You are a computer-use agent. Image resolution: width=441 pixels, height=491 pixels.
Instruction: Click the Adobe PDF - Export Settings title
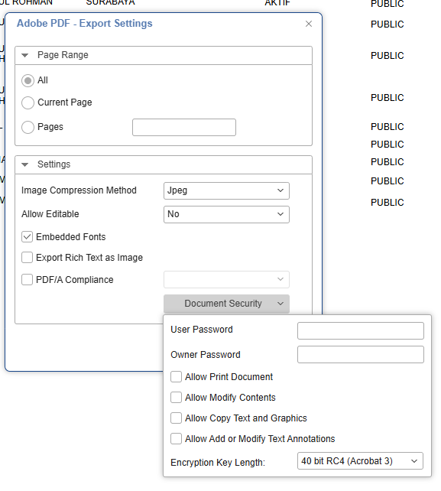(85, 24)
